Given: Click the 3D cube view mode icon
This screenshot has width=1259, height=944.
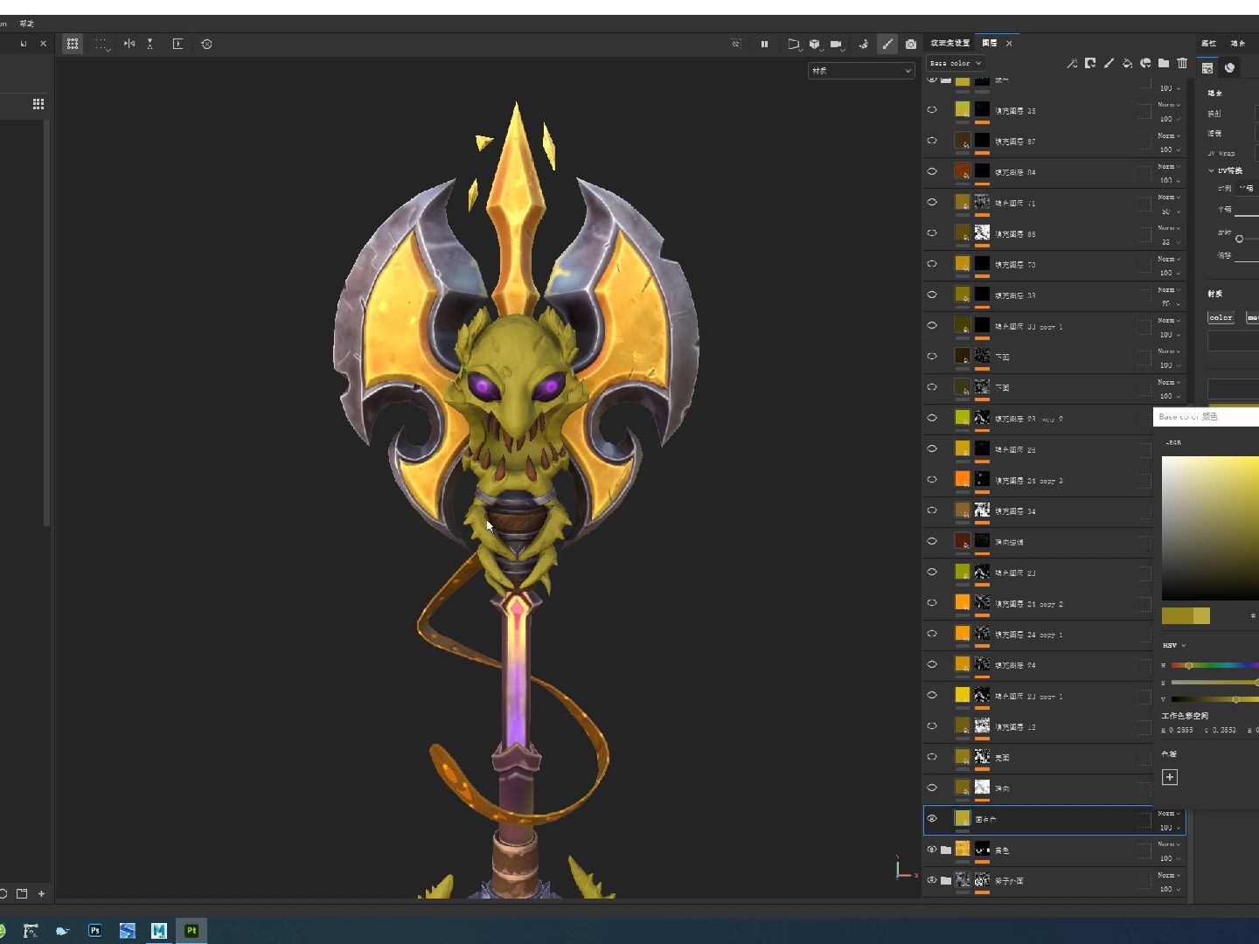Looking at the screenshot, I should 815,44.
